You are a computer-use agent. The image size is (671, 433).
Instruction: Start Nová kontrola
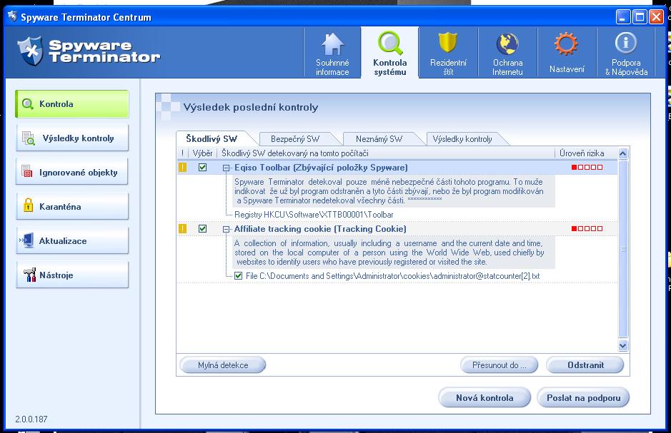484,397
